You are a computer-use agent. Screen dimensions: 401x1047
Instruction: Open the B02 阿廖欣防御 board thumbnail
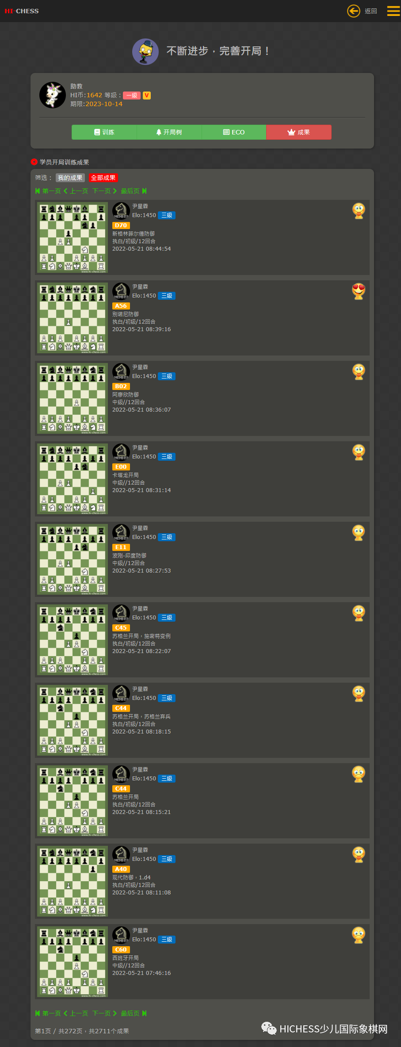pos(73,398)
